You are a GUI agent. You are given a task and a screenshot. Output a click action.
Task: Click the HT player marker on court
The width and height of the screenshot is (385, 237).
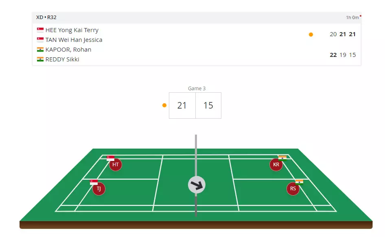click(116, 165)
